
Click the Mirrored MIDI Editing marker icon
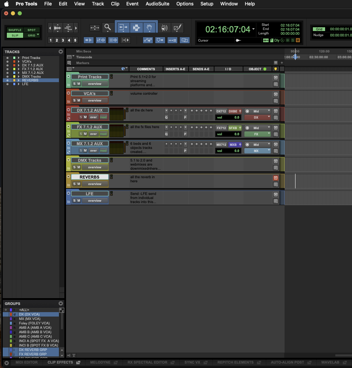pyautogui.click(x=160, y=40)
